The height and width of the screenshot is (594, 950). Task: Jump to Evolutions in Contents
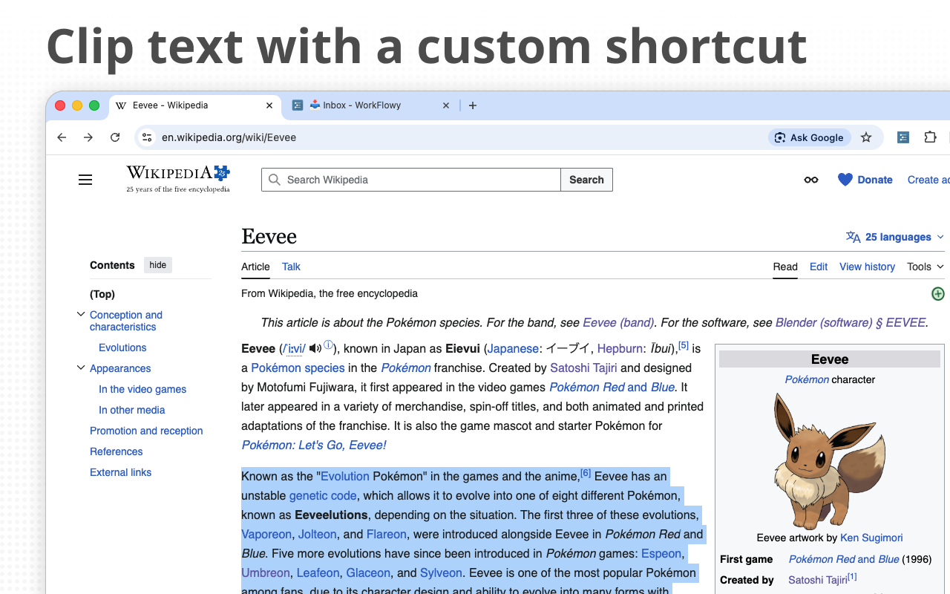point(122,347)
